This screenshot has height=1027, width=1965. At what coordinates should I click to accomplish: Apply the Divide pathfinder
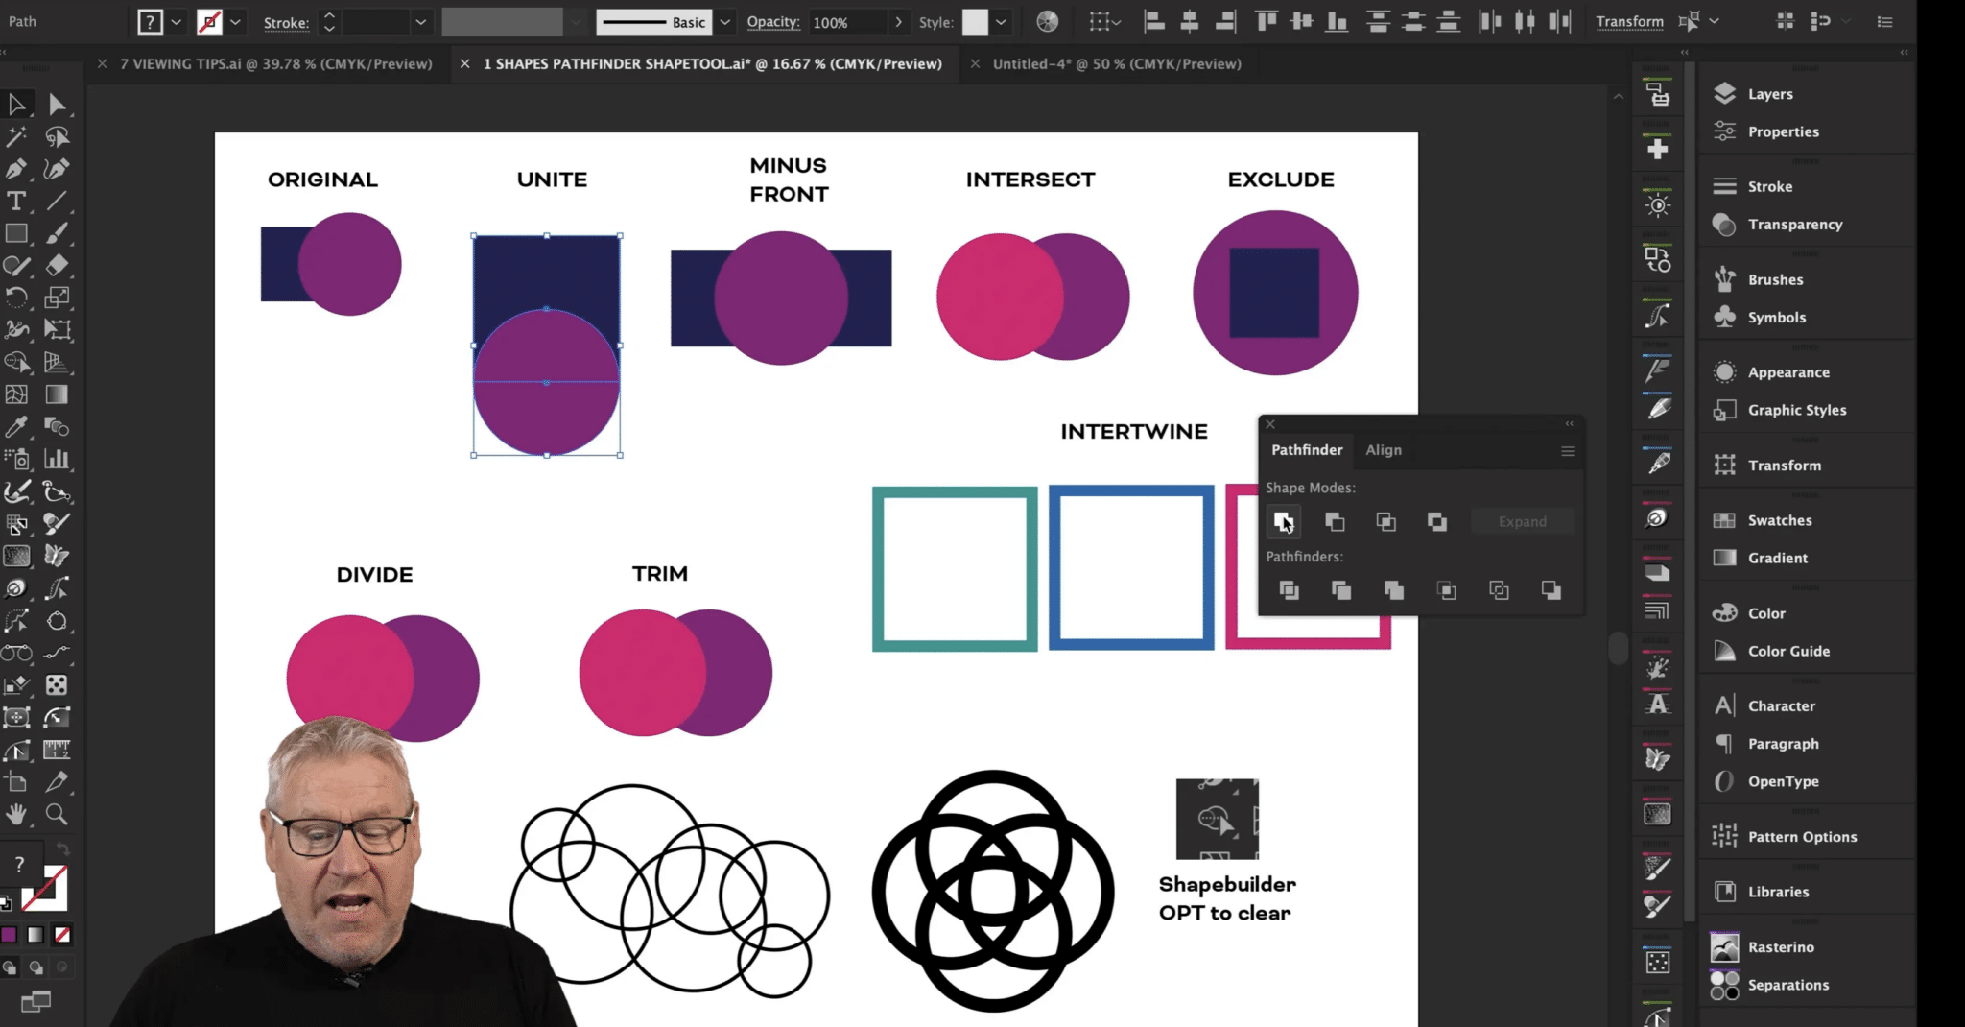tap(1290, 590)
